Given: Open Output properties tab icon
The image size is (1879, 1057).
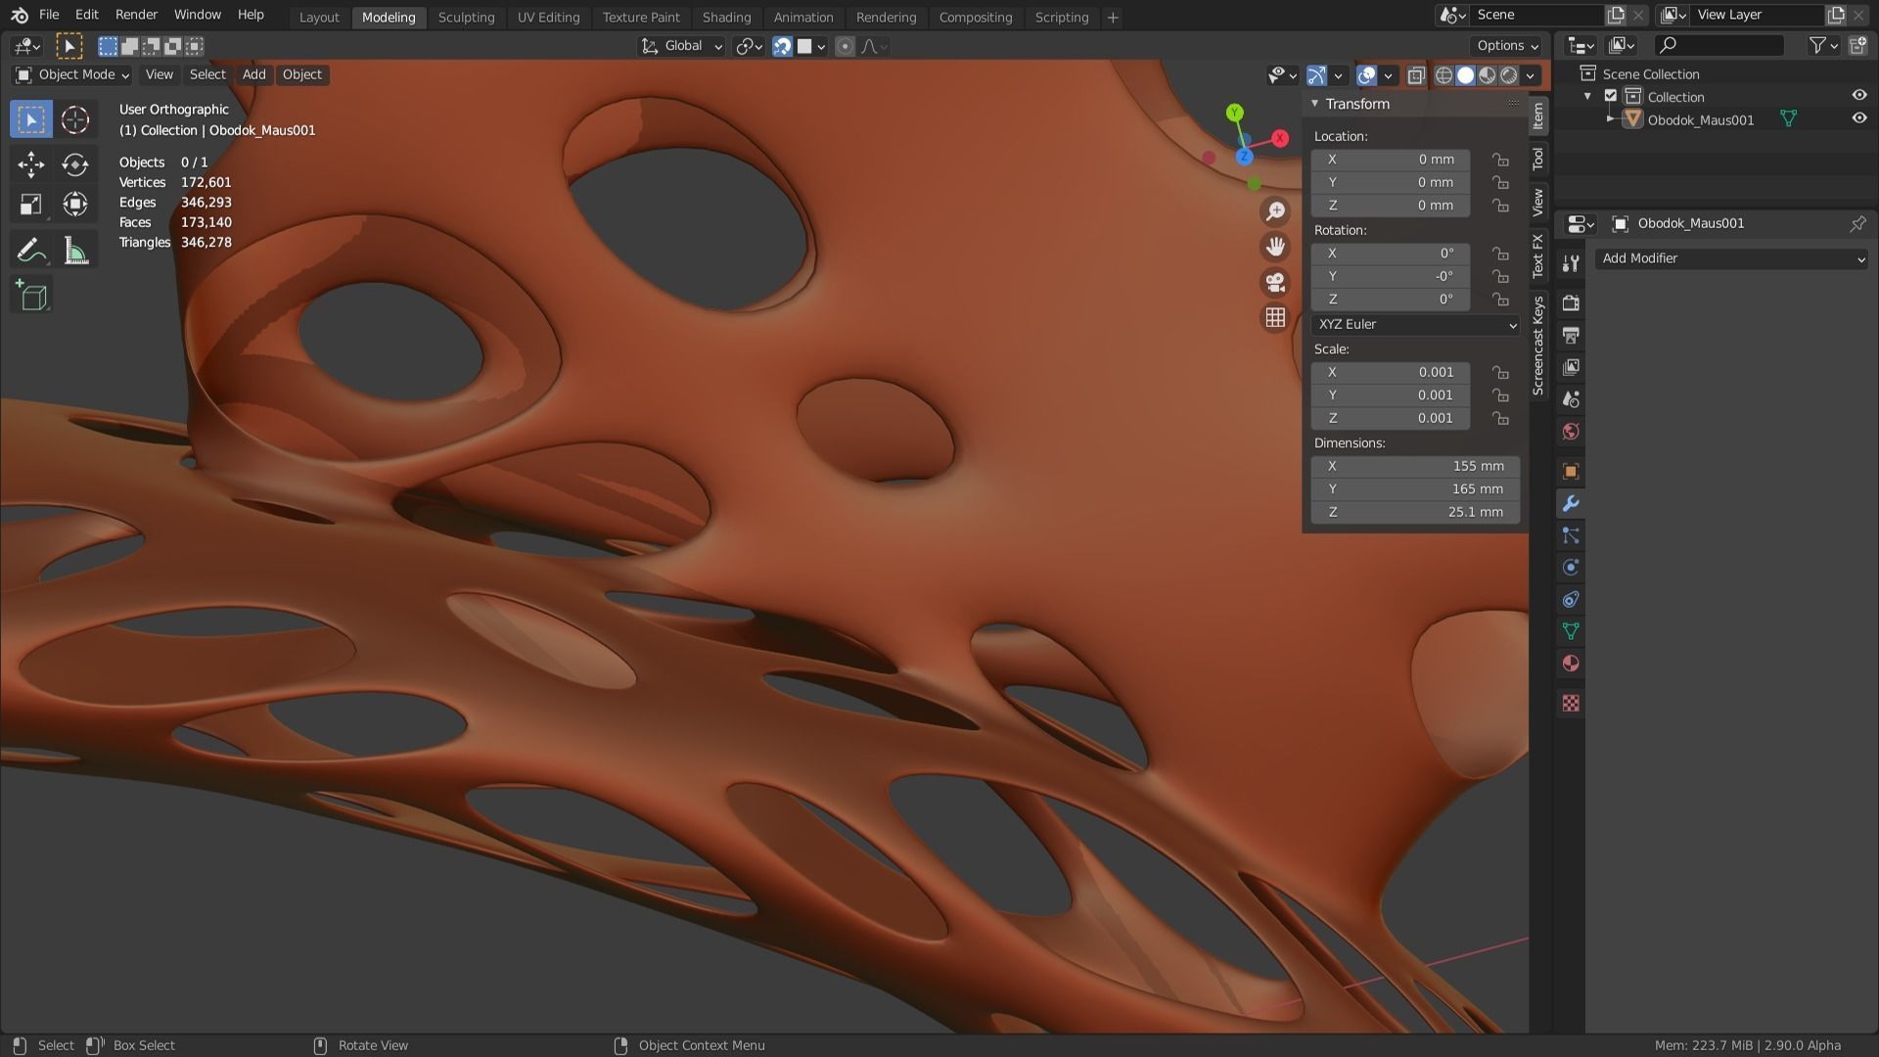Looking at the screenshot, I should (x=1571, y=336).
